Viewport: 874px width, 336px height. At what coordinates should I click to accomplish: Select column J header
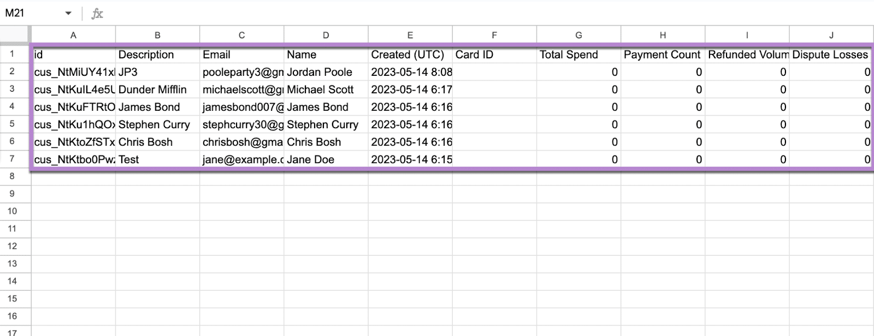(x=831, y=35)
